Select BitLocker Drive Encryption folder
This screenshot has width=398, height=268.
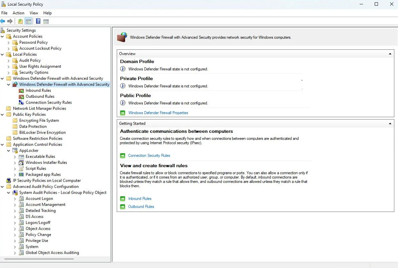point(42,132)
